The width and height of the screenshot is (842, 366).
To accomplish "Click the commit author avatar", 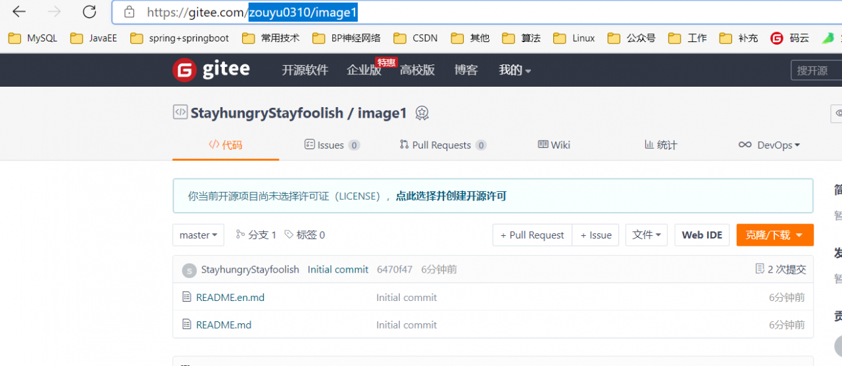I will pyautogui.click(x=189, y=270).
